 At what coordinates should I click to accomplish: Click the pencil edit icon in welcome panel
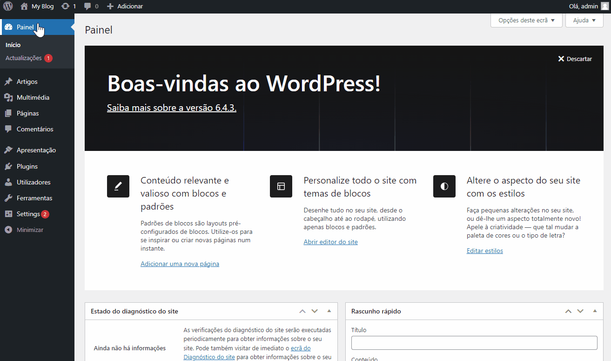(118, 186)
